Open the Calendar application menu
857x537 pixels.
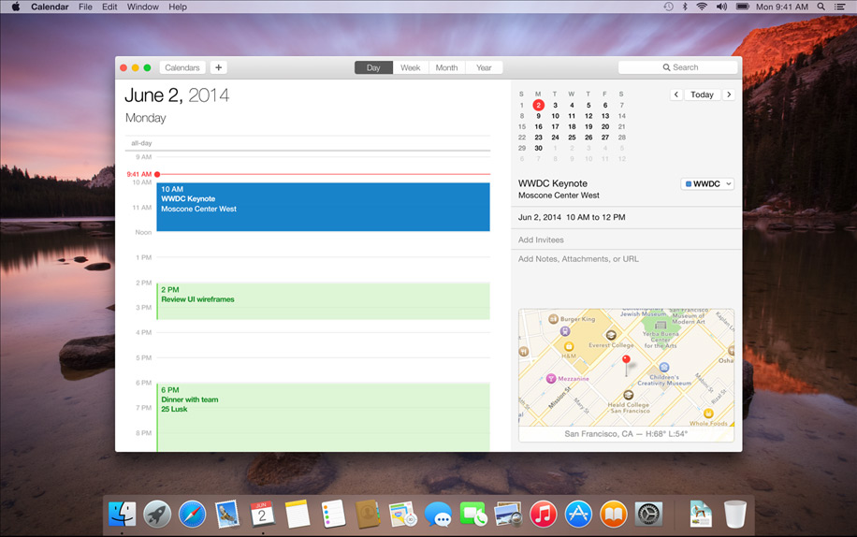(50, 7)
